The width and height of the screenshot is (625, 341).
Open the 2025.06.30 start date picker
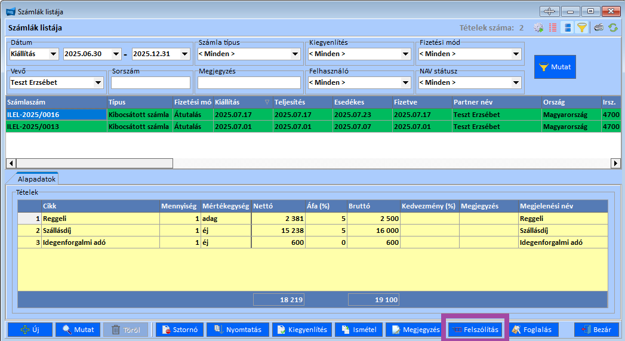[x=116, y=54]
